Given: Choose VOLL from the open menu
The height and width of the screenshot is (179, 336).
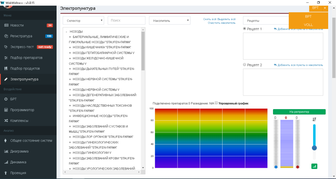Looking at the screenshot, I should point(308,25).
